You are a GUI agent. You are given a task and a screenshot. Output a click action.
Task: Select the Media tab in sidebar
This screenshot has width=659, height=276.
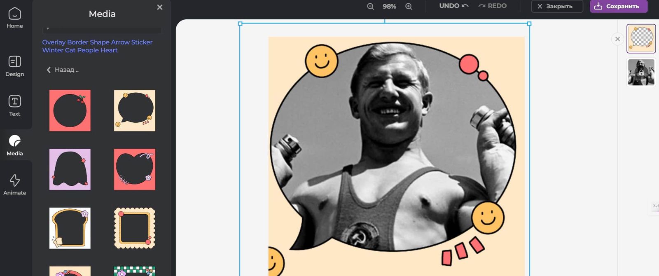coord(15,145)
